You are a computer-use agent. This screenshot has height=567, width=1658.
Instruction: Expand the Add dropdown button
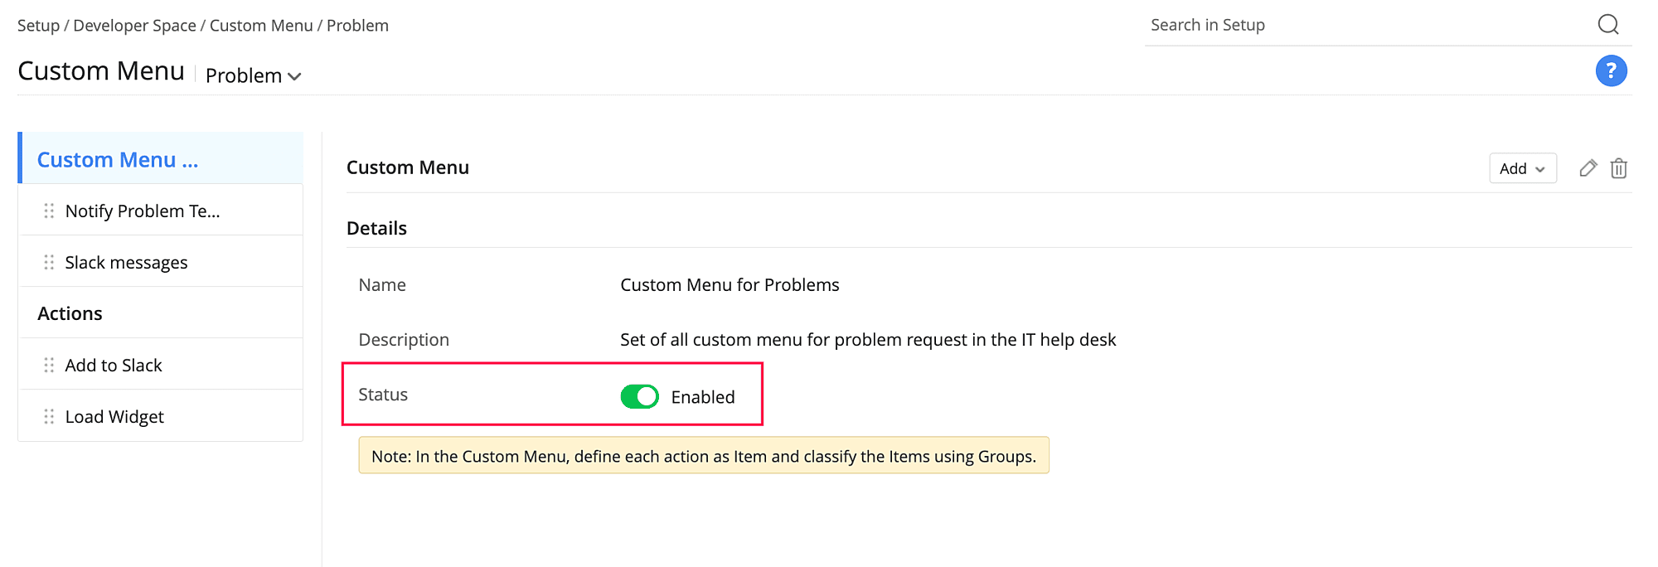click(1522, 168)
